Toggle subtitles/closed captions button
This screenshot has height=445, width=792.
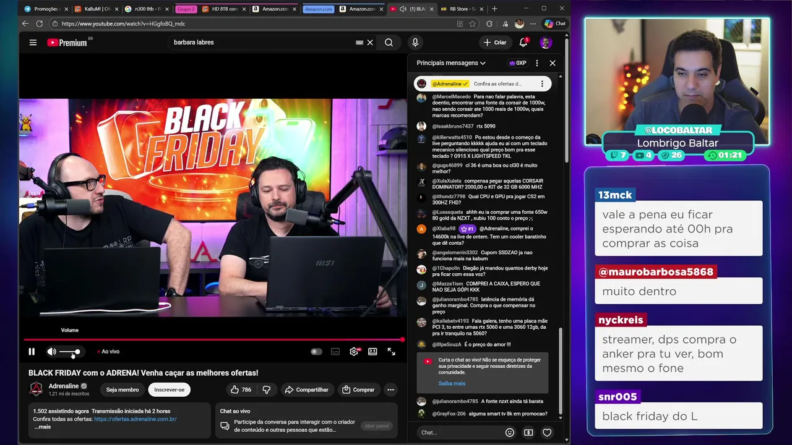point(335,352)
